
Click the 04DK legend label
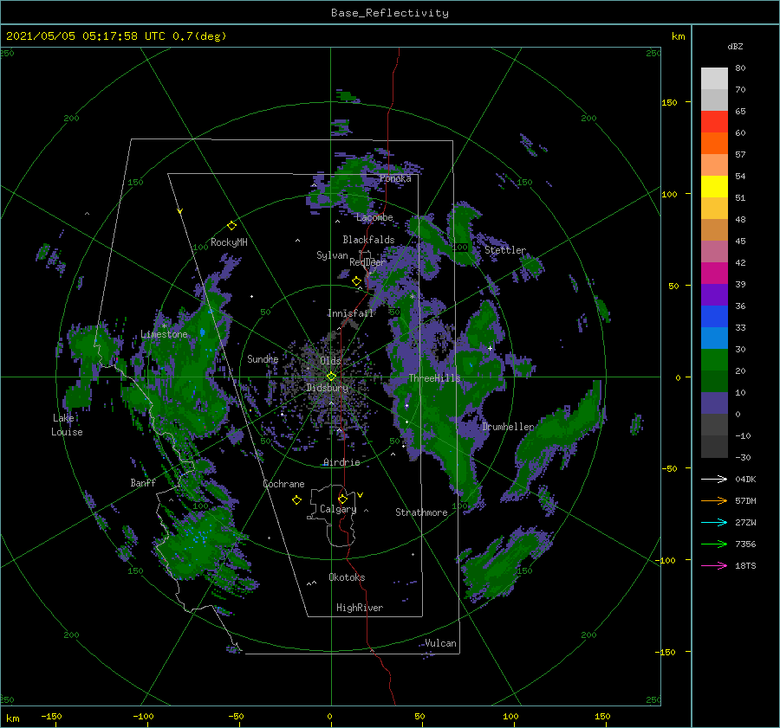click(x=745, y=479)
